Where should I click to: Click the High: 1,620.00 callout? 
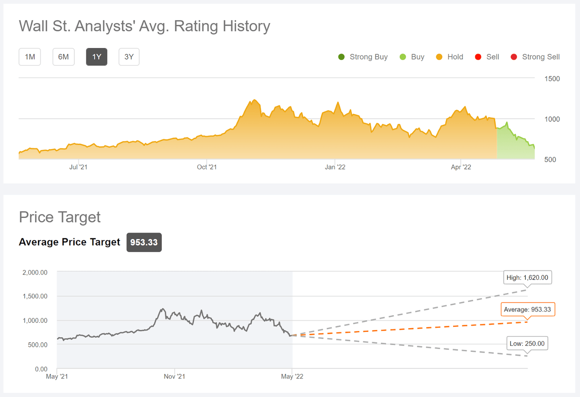(x=527, y=277)
